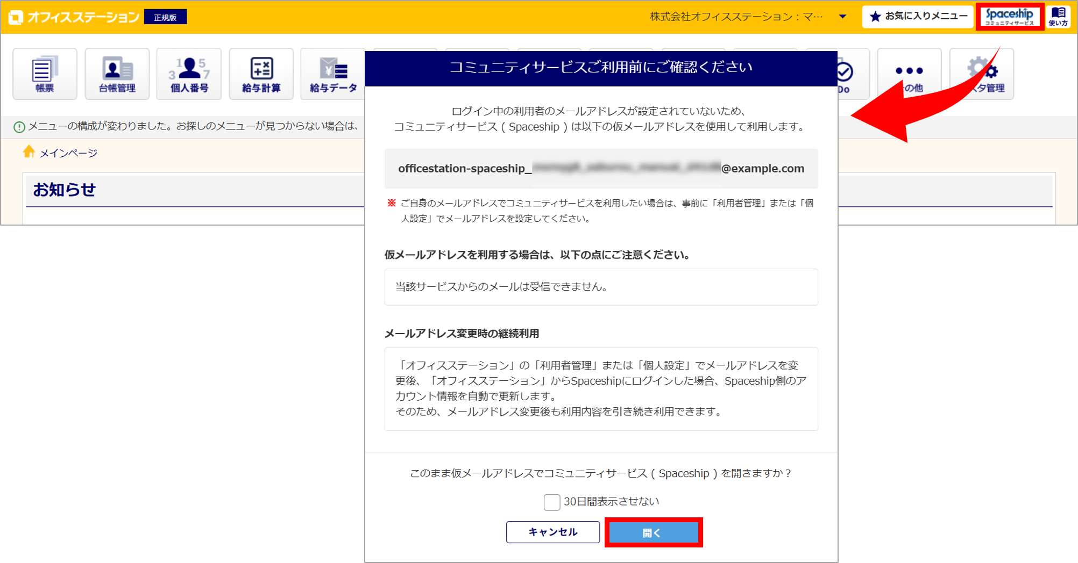
Task: Click the 給与データ icon
Action: 333,74
